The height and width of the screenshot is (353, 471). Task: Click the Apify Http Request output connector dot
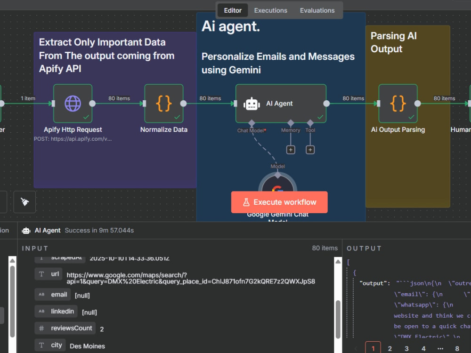tap(92, 104)
